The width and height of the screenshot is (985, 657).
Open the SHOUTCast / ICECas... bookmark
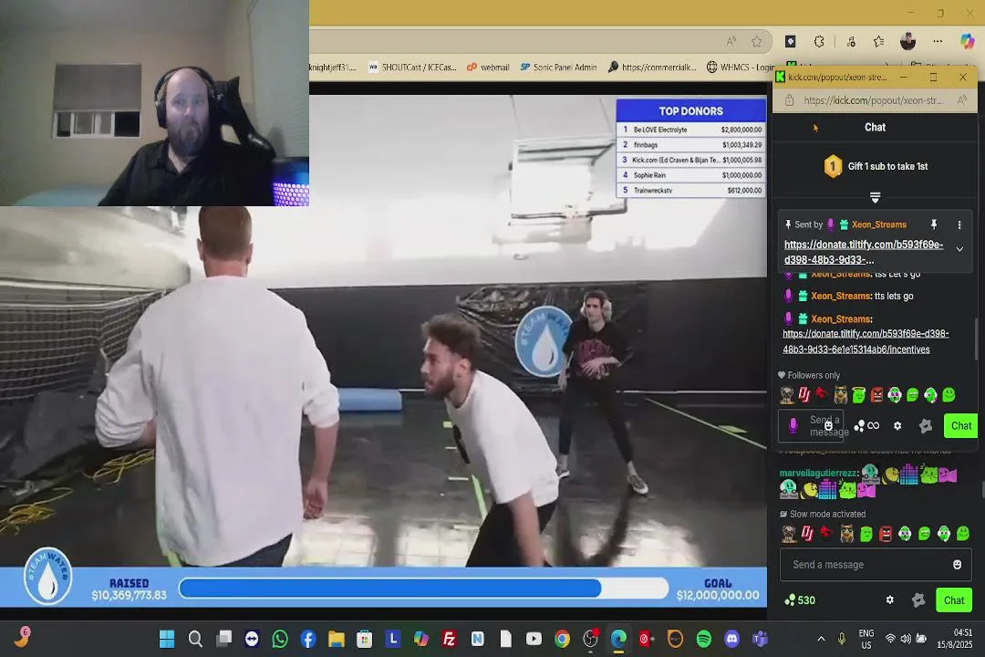pyautogui.click(x=412, y=68)
